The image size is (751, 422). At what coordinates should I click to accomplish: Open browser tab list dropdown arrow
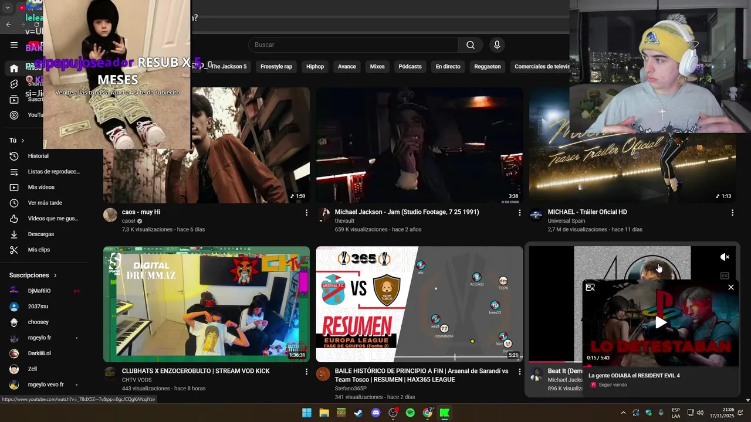[8, 8]
